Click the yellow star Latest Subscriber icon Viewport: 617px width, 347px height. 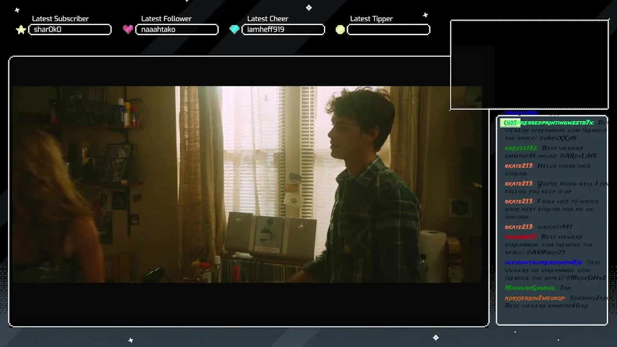[x=21, y=30]
